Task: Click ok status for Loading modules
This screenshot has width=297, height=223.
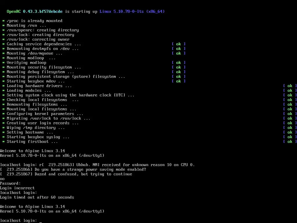Action: click(x=290, y=91)
